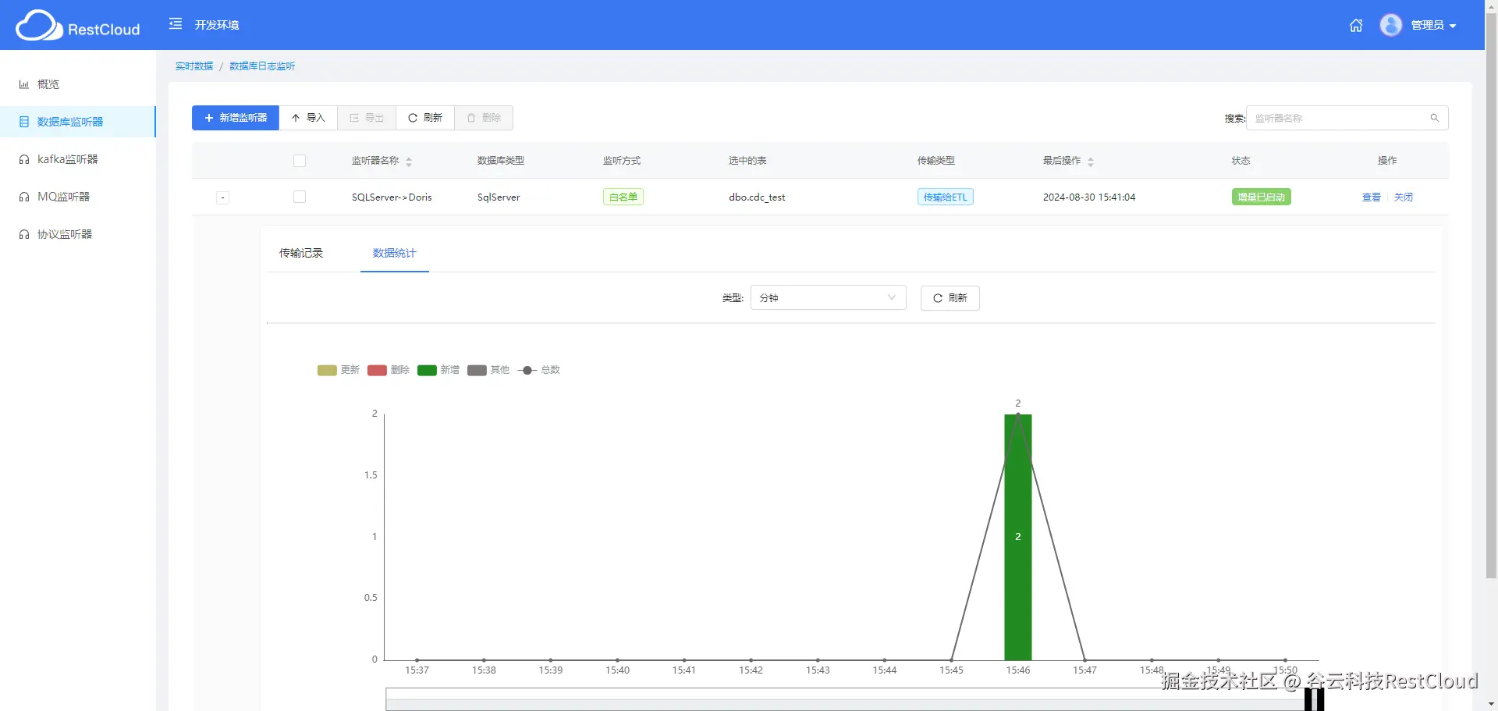This screenshot has height=711, width=1498.
Task: Click the SQLServer->Doris listener name
Action: click(392, 197)
